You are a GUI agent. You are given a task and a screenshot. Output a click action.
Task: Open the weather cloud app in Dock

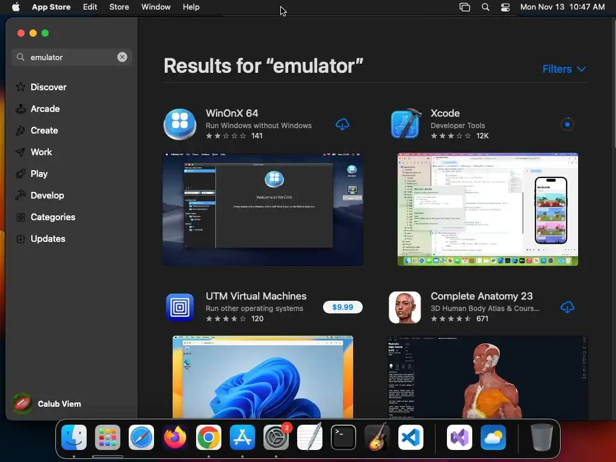pos(493,437)
